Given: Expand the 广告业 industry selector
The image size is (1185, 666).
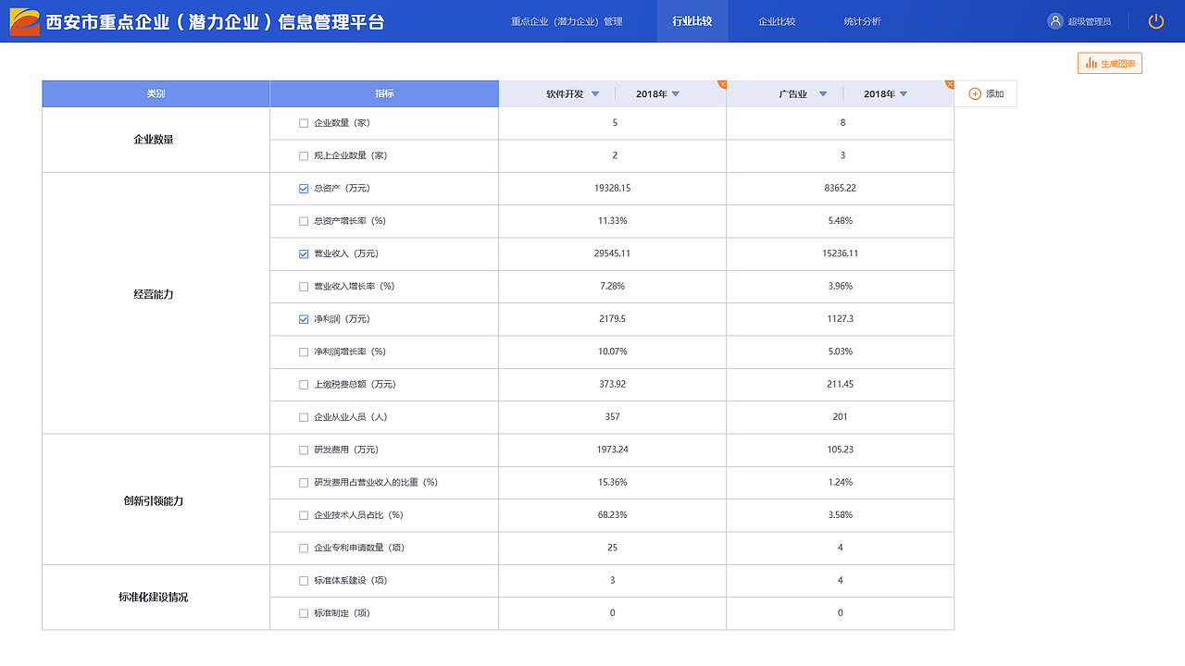Looking at the screenshot, I should (x=824, y=93).
